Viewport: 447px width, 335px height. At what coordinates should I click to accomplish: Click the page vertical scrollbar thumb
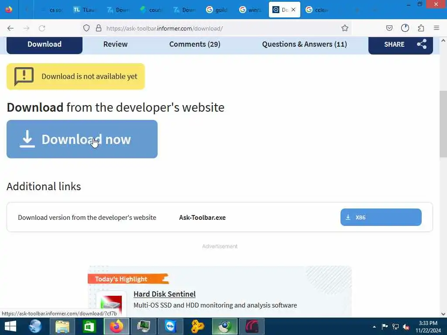[x=444, y=124]
